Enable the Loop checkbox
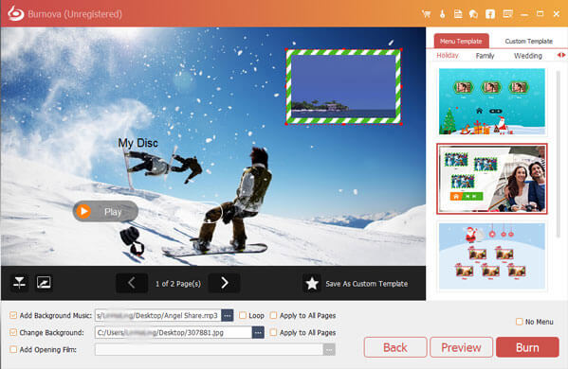 click(243, 315)
